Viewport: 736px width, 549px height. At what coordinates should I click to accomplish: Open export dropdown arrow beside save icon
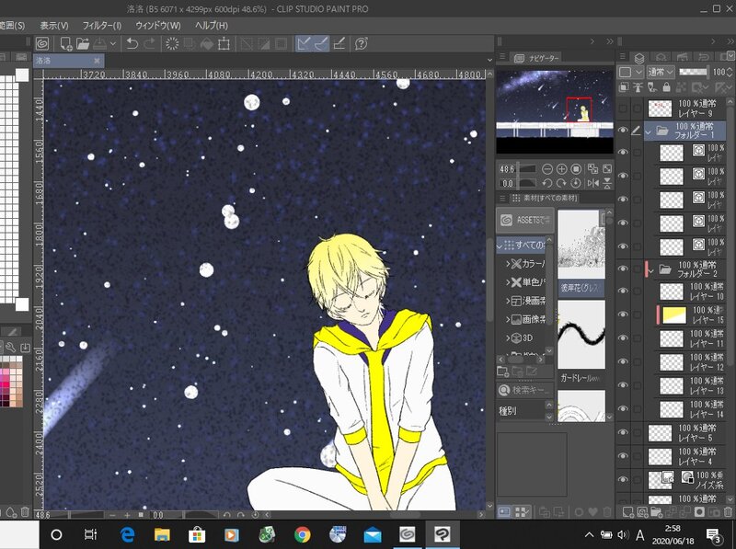pyautogui.click(x=112, y=44)
